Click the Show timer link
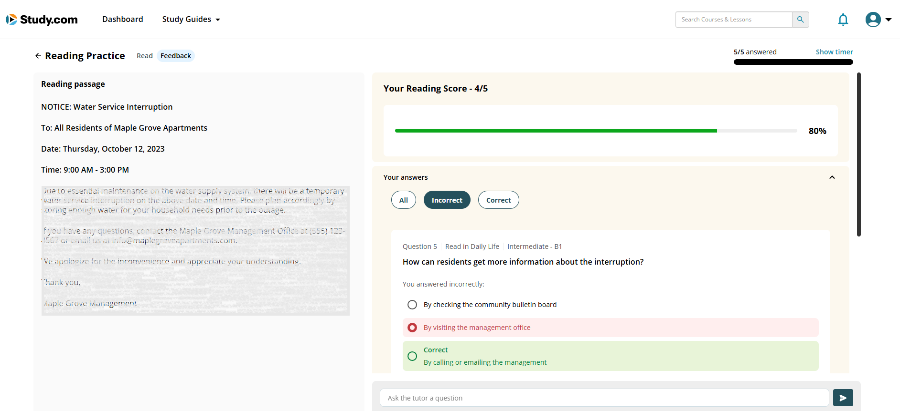900x411 pixels. 834,52
